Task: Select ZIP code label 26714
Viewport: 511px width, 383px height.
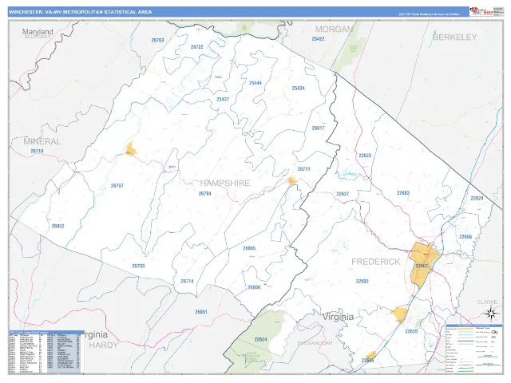Action: click(187, 281)
